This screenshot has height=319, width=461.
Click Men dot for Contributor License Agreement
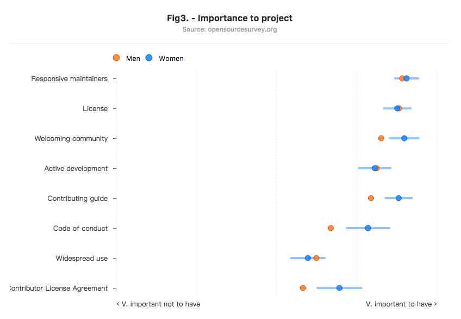point(303,288)
